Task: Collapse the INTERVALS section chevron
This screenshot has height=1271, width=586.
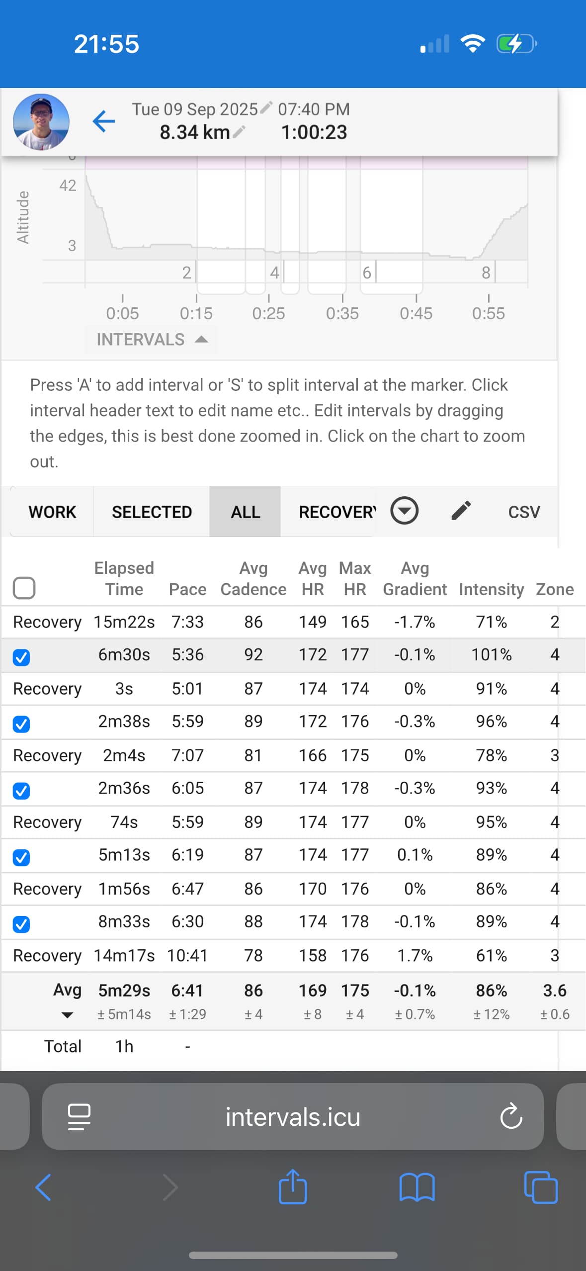Action: point(202,339)
